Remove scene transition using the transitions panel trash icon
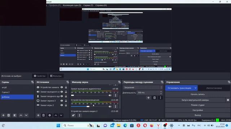 (154, 98)
